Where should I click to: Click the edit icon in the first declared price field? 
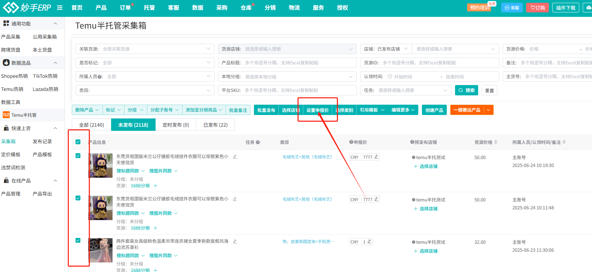click(x=376, y=157)
